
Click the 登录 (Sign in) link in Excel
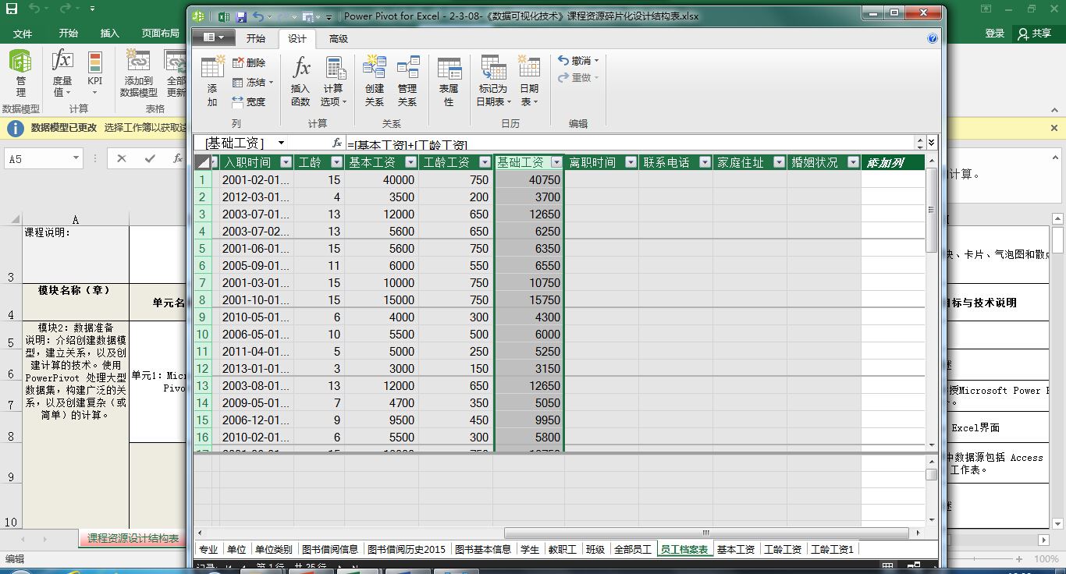pos(995,34)
